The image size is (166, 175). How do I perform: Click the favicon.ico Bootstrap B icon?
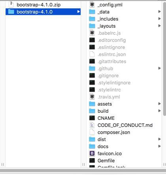click(x=92, y=153)
